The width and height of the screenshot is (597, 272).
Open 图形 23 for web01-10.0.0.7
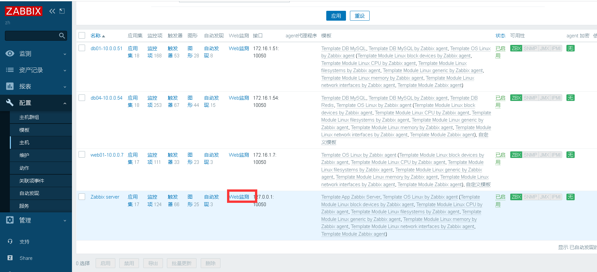tap(193, 159)
